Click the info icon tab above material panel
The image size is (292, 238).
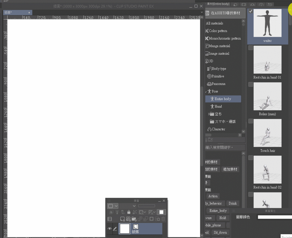261,5
